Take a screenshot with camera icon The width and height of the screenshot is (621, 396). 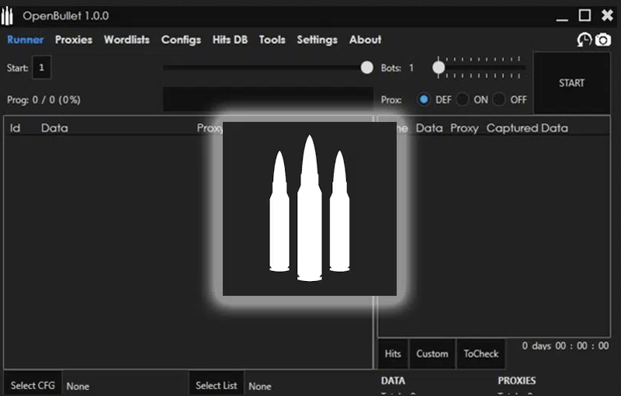click(x=603, y=40)
